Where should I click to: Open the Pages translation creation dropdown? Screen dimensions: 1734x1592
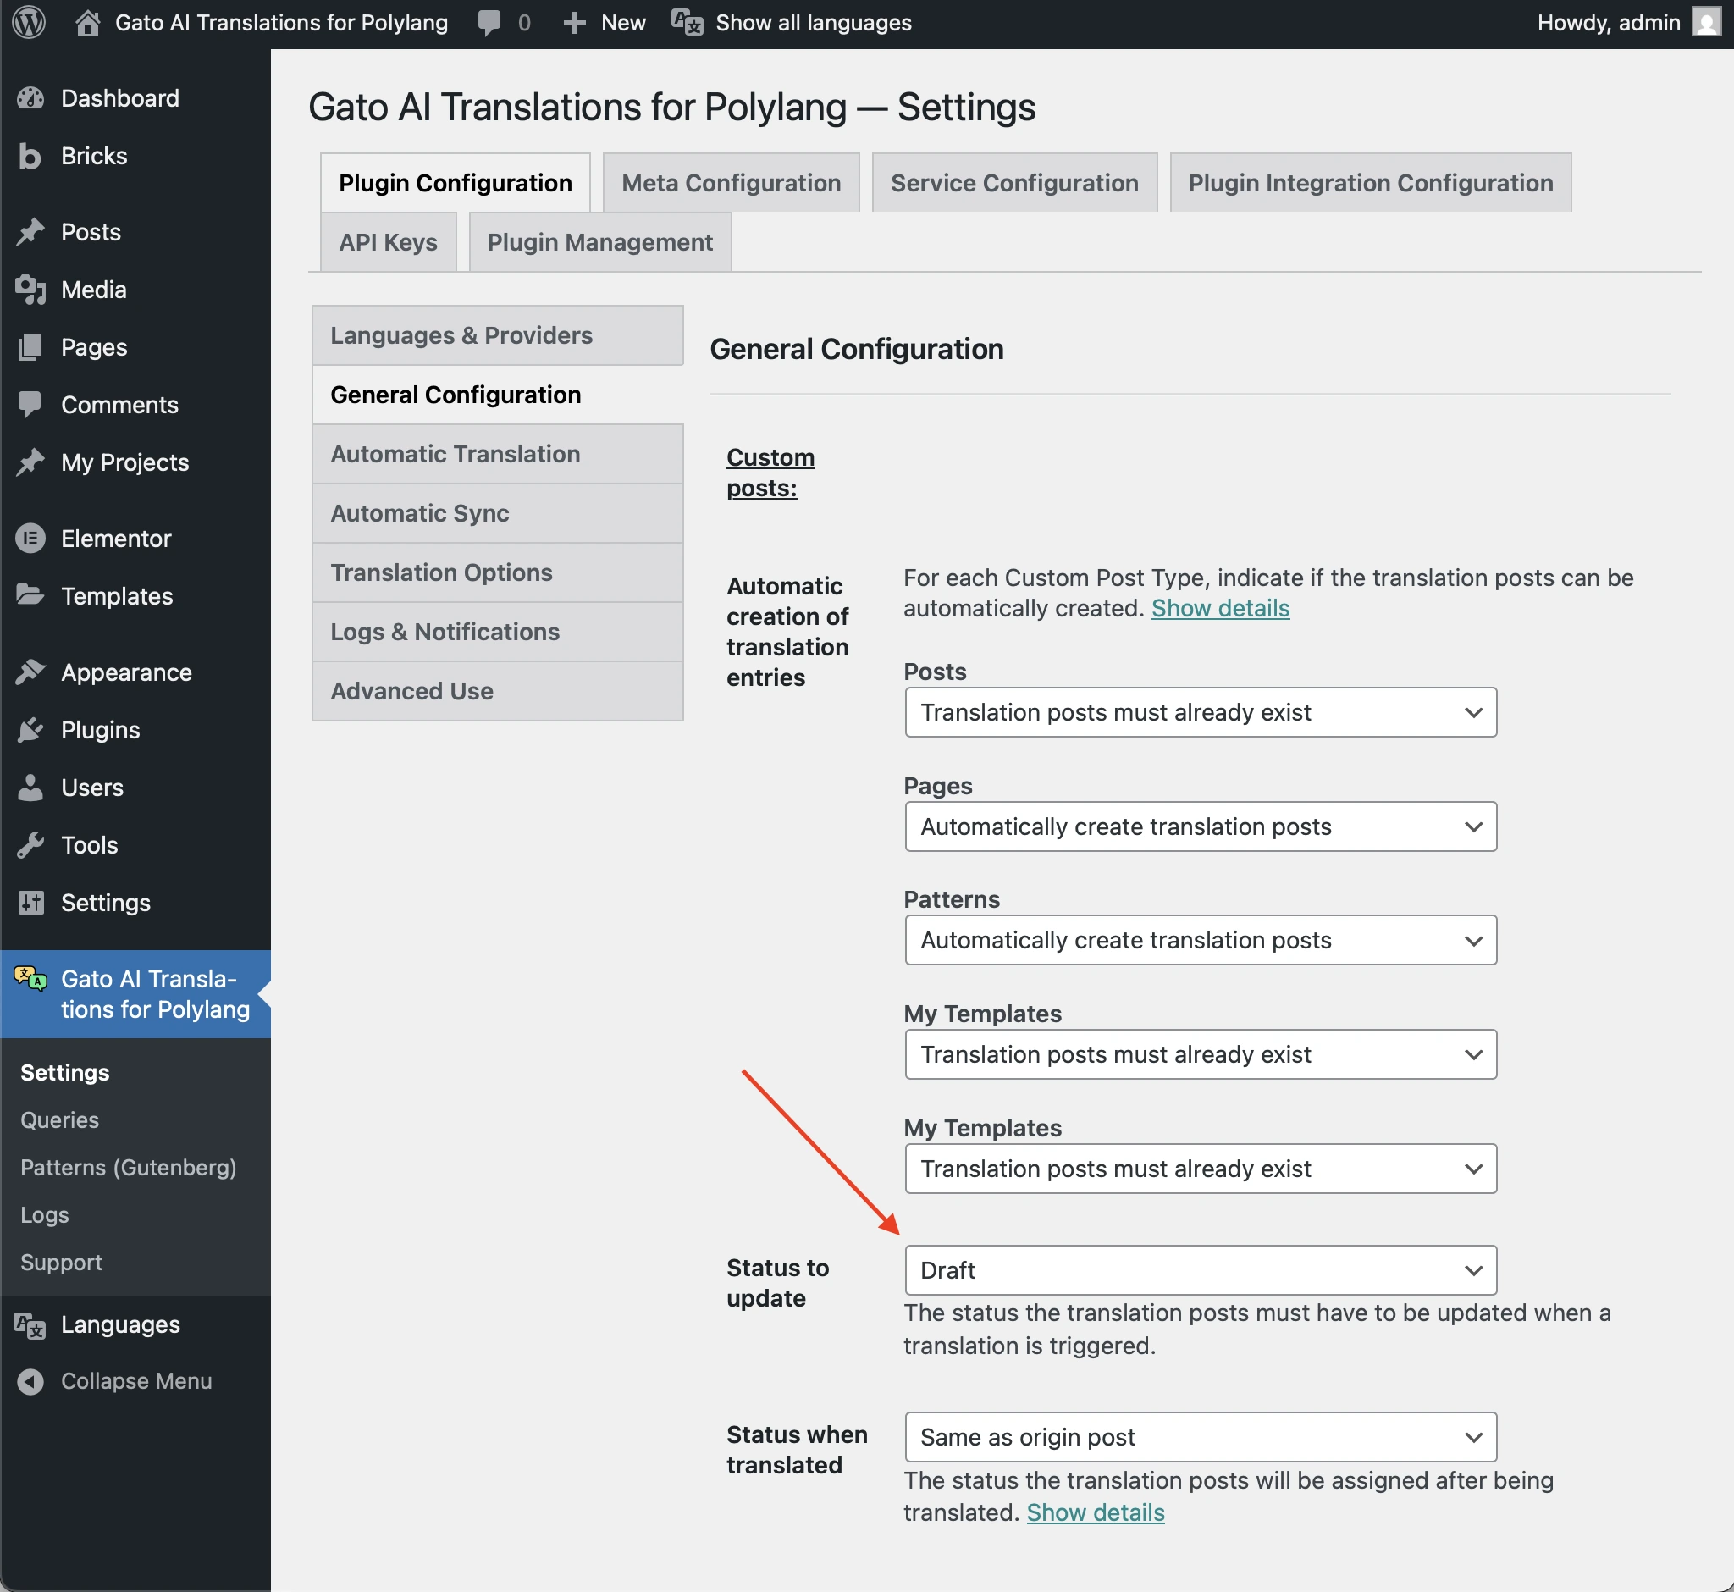pos(1200,826)
